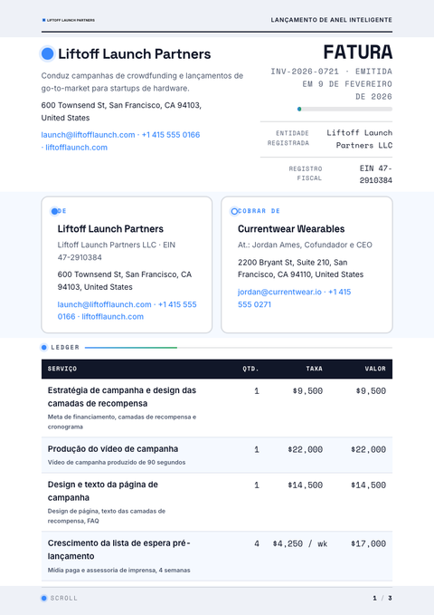Click the solid blue dot beside the DE label
Image resolution: width=434 pixels, height=615 pixels.
point(54,211)
